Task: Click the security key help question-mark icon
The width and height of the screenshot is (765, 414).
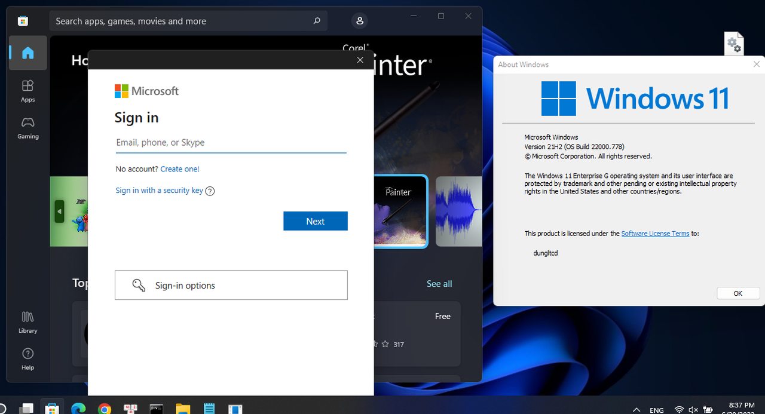Action: click(x=210, y=191)
